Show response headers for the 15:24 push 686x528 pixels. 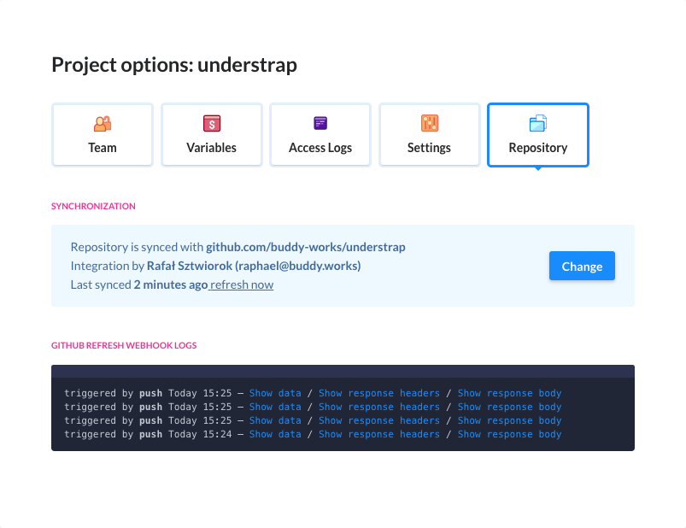tap(378, 434)
